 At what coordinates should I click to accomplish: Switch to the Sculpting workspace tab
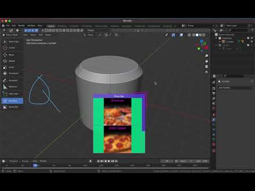[74, 26]
